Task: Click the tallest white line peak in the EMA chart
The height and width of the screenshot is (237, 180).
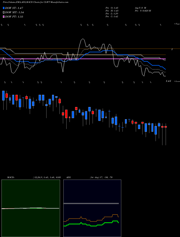Action: pos(82,39)
